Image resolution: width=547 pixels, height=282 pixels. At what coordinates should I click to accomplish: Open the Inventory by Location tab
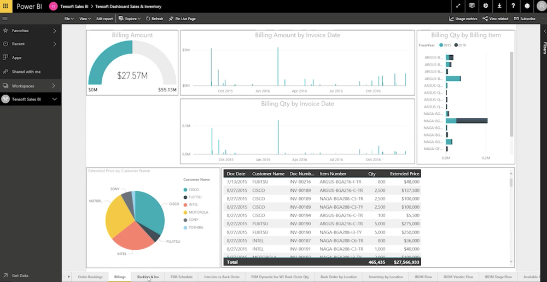[386, 277]
